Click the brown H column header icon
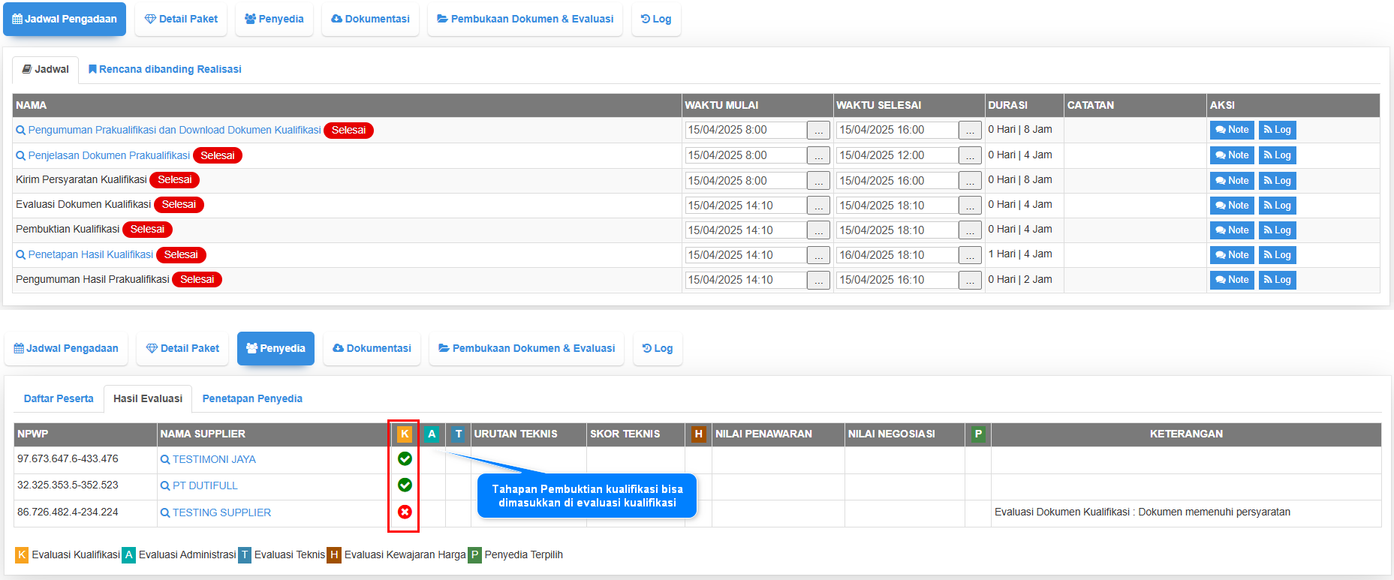The height and width of the screenshot is (580, 1394). (698, 434)
